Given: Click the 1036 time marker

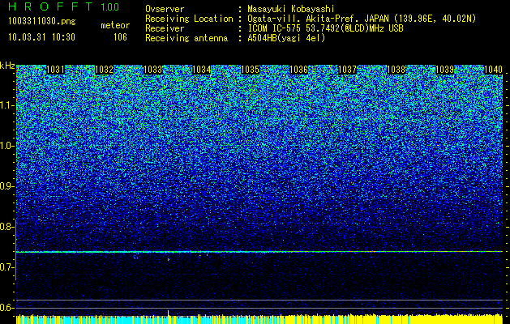Looking at the screenshot, I should point(298,70).
